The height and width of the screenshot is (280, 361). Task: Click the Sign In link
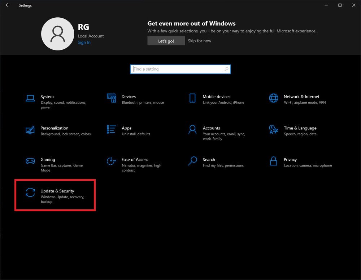coord(84,42)
